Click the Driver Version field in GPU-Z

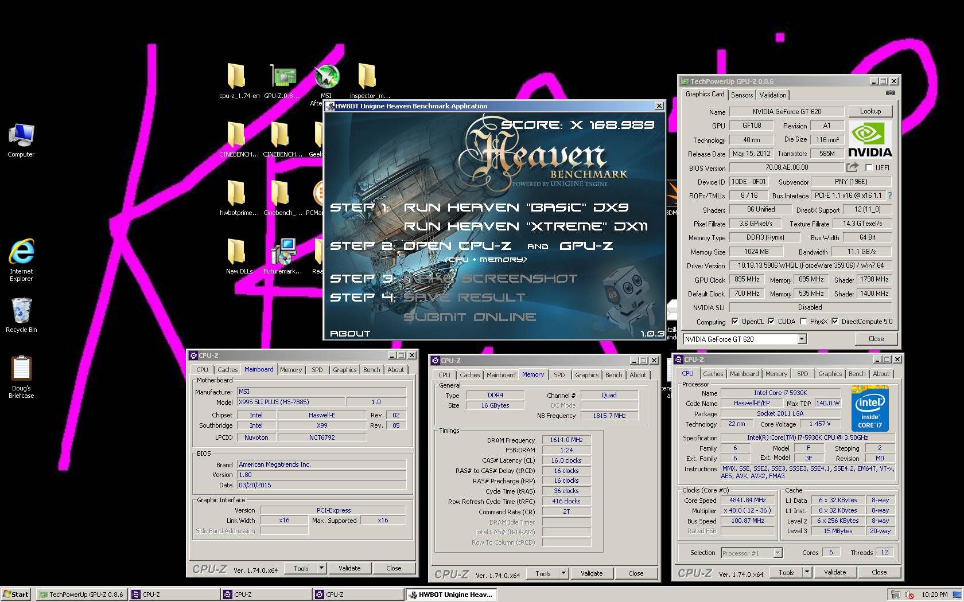(x=810, y=265)
